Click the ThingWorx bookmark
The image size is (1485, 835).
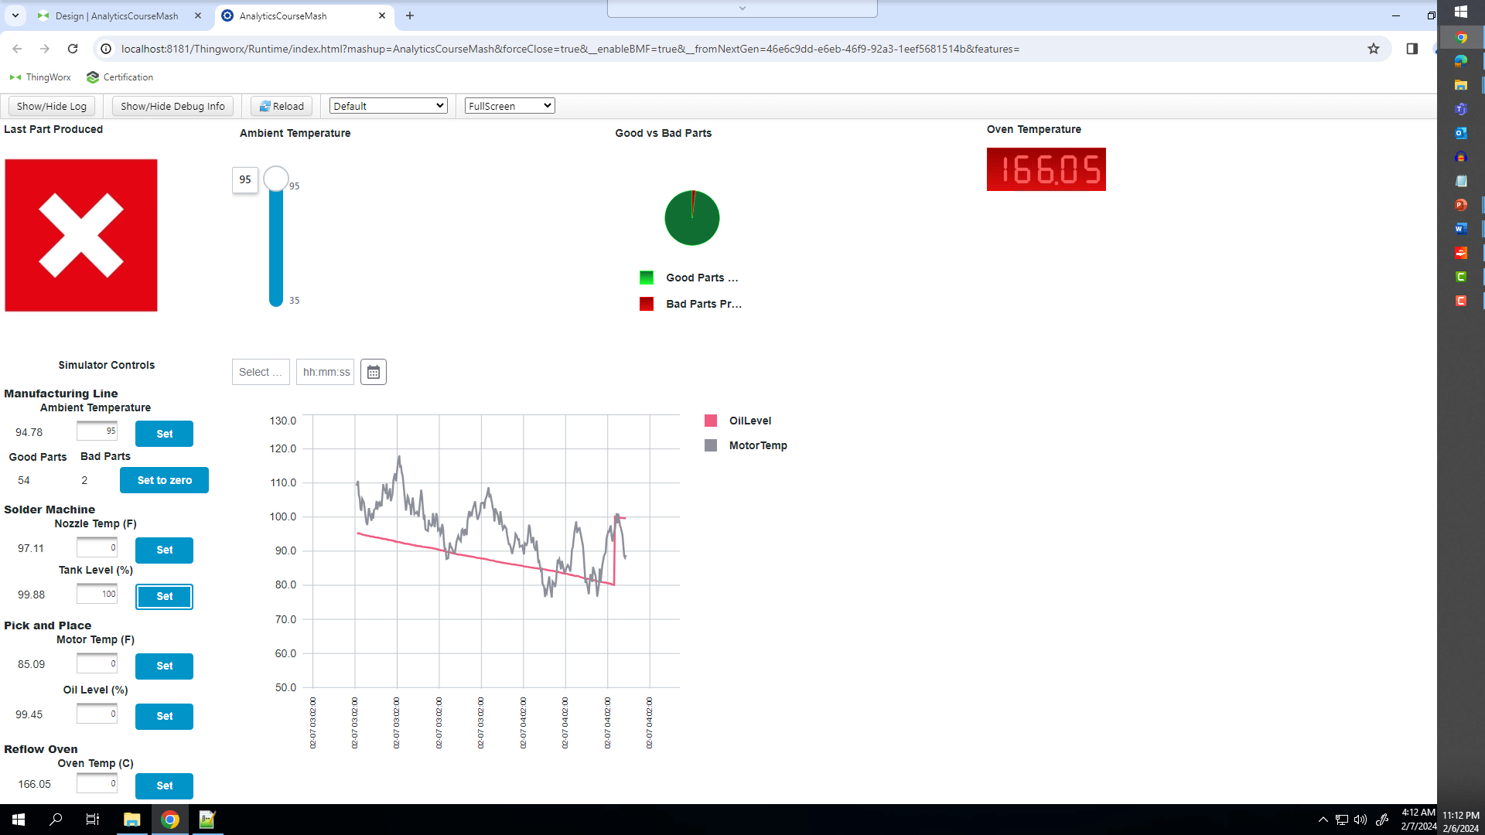point(40,77)
